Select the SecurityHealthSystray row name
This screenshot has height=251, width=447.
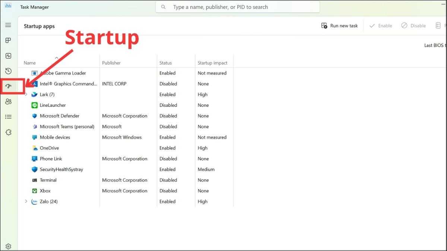(x=61, y=170)
